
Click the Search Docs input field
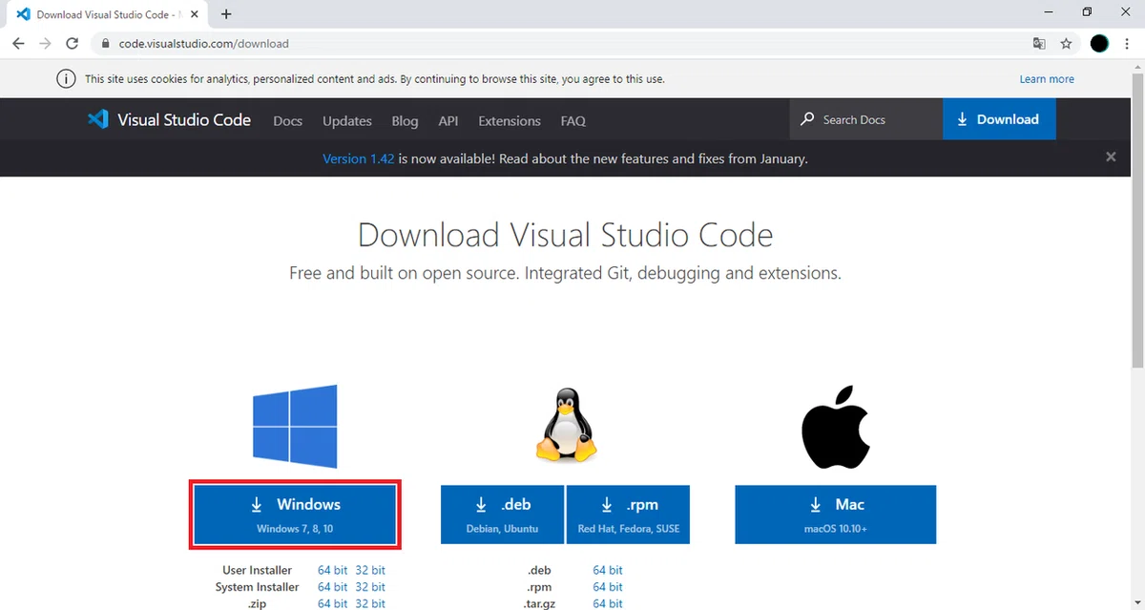click(865, 119)
